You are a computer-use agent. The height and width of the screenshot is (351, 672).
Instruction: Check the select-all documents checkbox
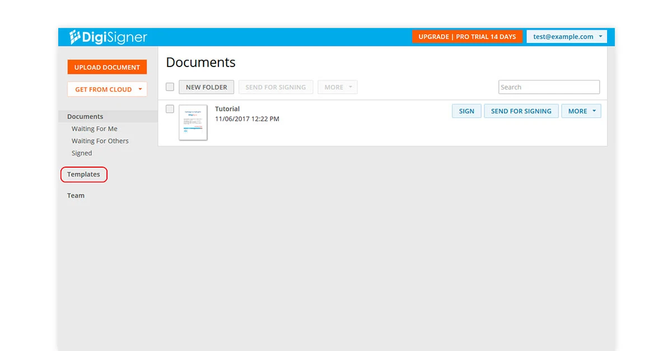[170, 87]
